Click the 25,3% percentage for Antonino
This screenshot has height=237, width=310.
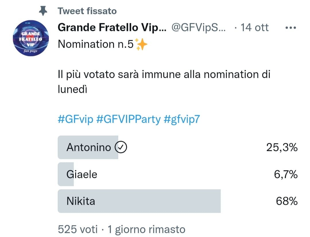(x=282, y=148)
